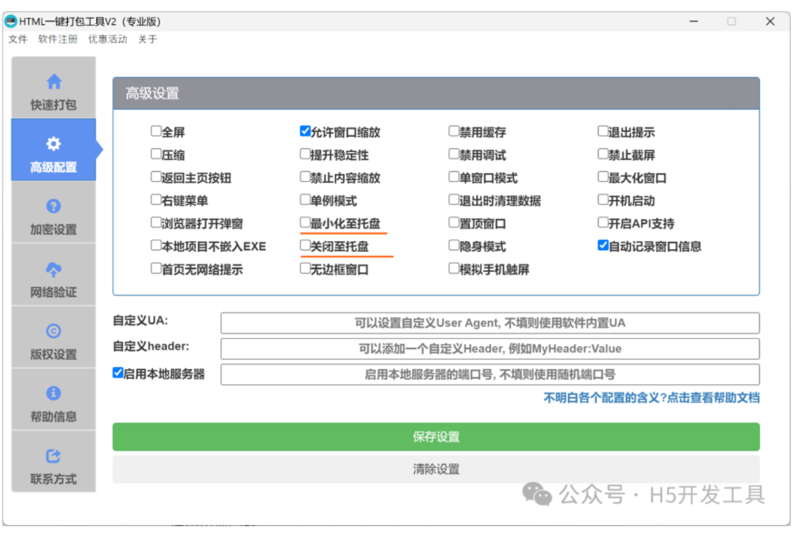The width and height of the screenshot is (798, 534).
Task: Tick 禁止内容缩放 checkbox
Action: tap(305, 177)
